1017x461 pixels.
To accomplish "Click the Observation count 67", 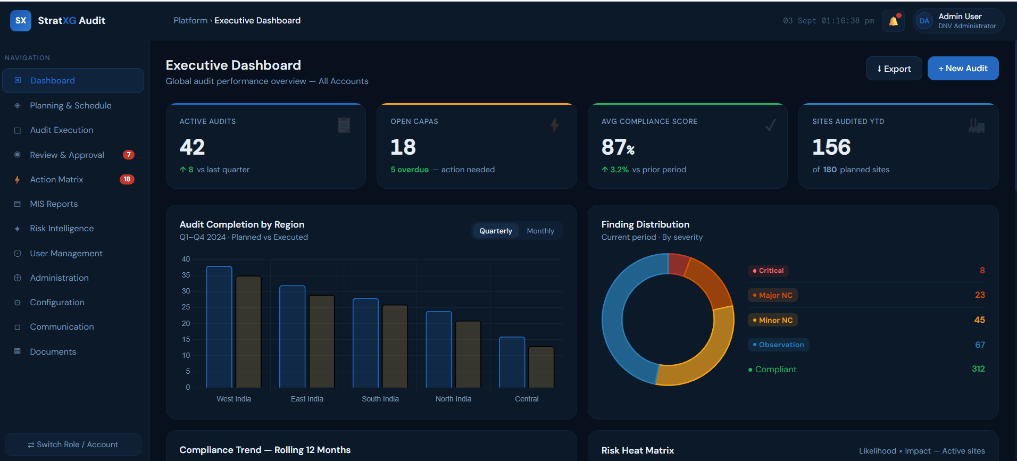I will click(x=980, y=345).
